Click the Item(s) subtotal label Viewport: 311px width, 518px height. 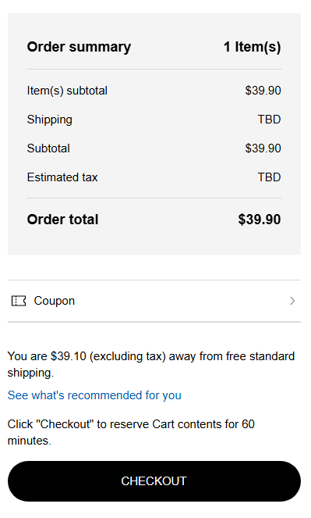[67, 91]
